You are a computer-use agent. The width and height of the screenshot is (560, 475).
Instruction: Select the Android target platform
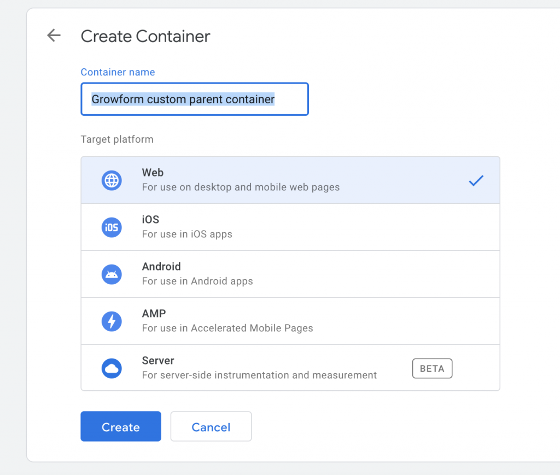[x=290, y=274]
